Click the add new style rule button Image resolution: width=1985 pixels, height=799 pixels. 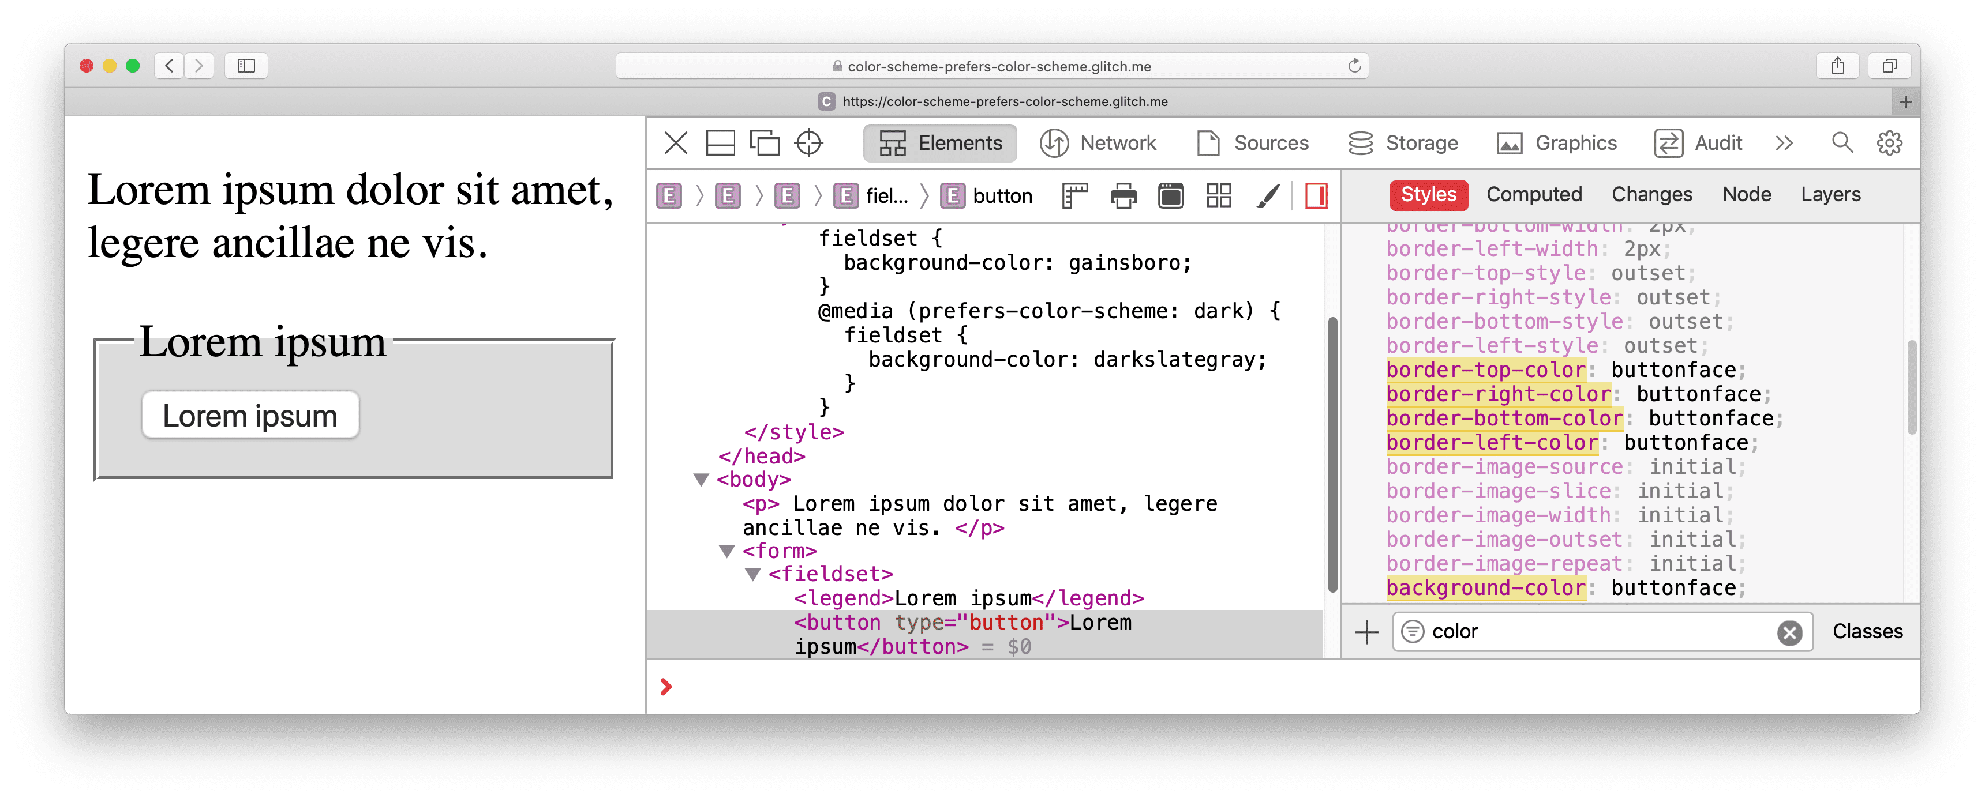click(1370, 631)
